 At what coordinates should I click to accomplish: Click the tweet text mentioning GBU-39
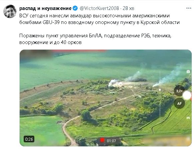pyautogui.click(x=99, y=19)
